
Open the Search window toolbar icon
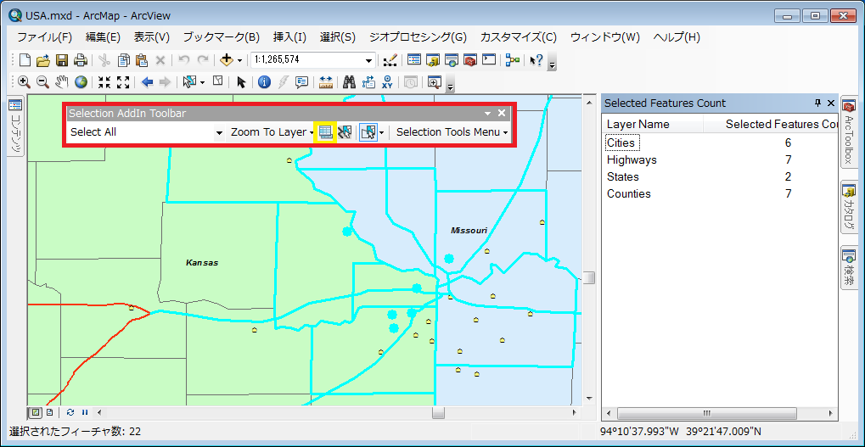click(452, 59)
